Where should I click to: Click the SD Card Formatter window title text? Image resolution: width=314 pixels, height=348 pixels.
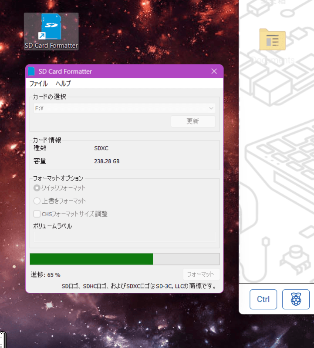click(x=65, y=71)
